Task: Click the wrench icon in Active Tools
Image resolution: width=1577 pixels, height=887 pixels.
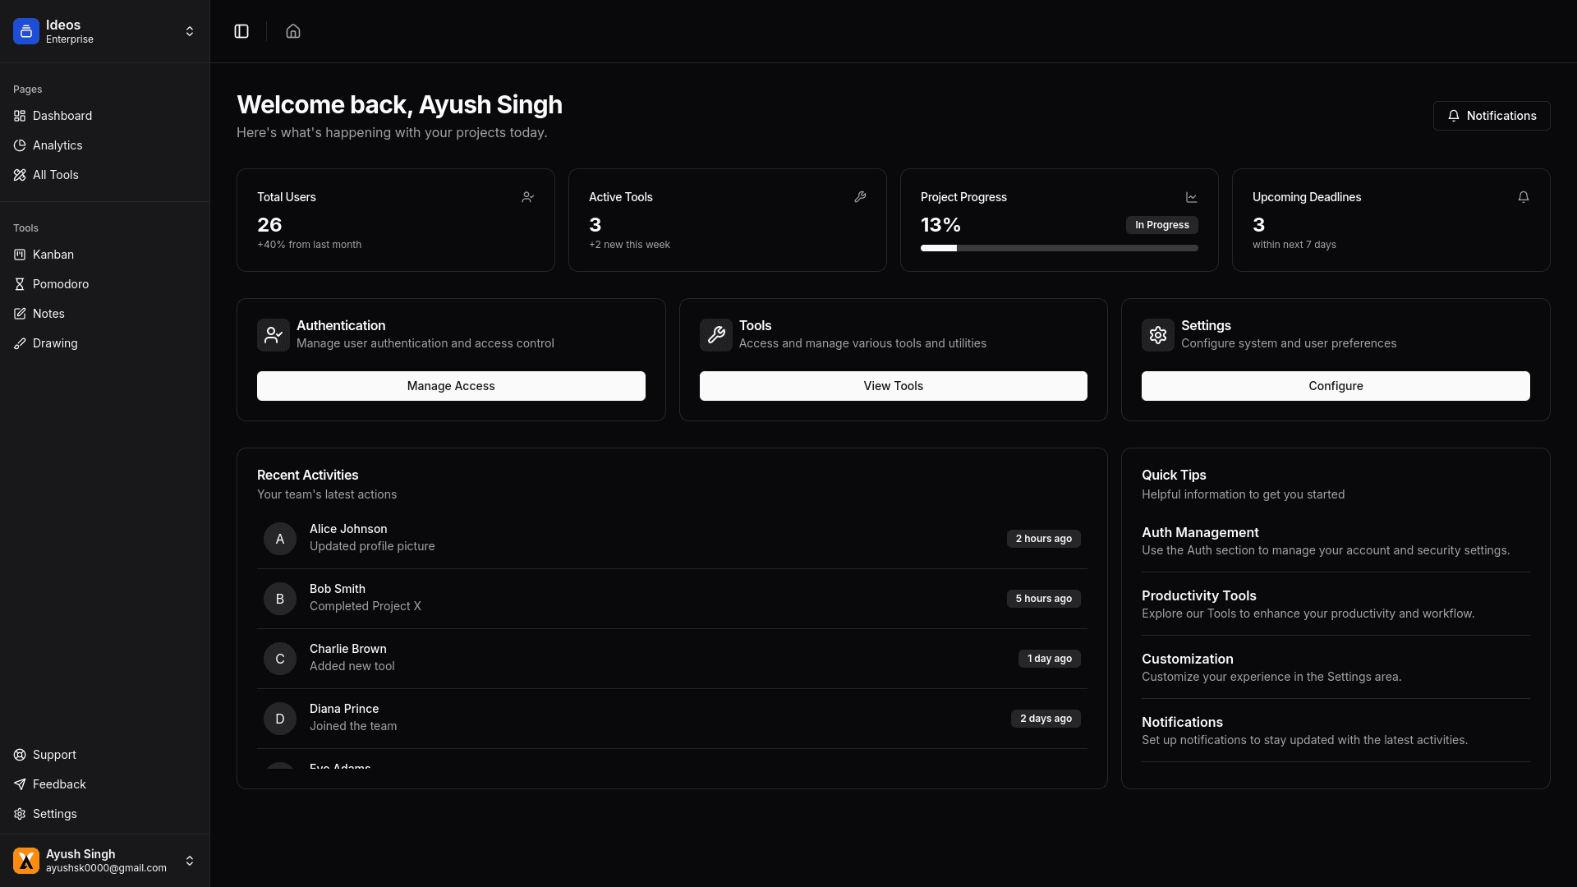Action: 860,197
